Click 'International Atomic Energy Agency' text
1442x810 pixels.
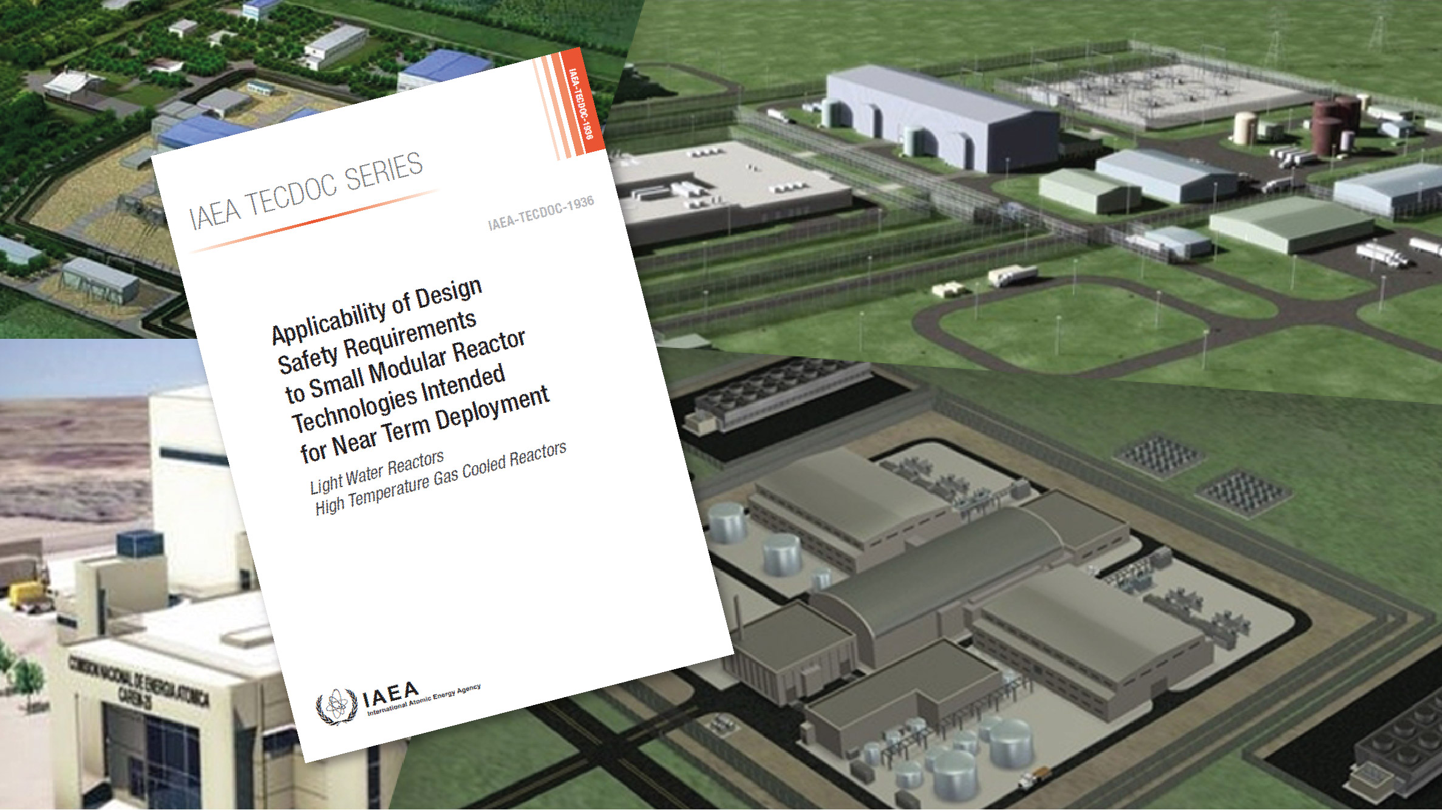pyautogui.click(x=423, y=701)
